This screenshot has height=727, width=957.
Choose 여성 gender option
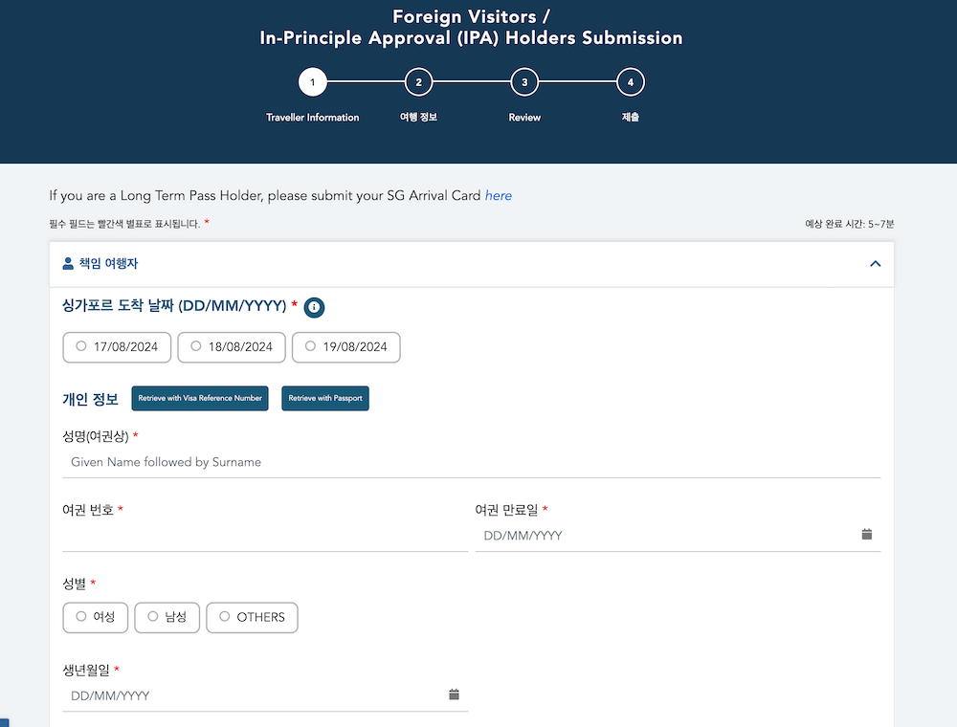(x=95, y=617)
